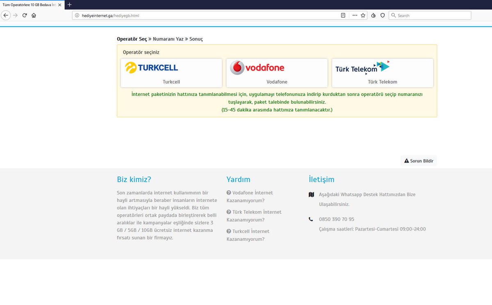The image size is (492, 305).
Task: Click the shield extension icon
Action: click(383, 15)
